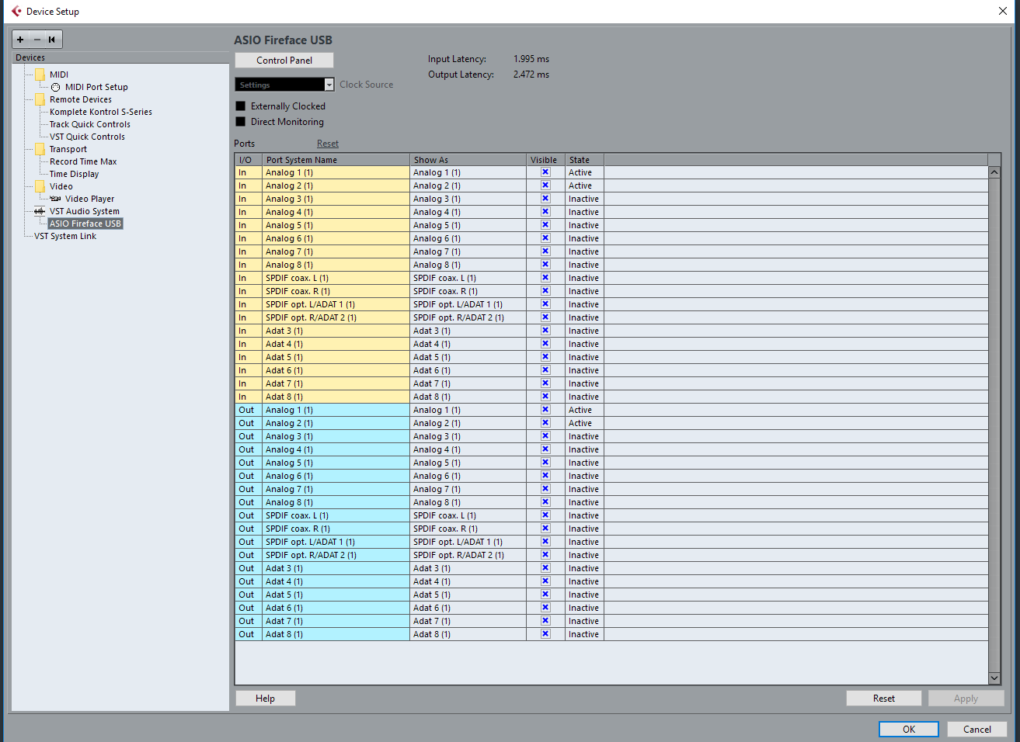Image resolution: width=1020 pixels, height=742 pixels.
Task: Click the ports list scroll down arrow
Action: coord(994,678)
